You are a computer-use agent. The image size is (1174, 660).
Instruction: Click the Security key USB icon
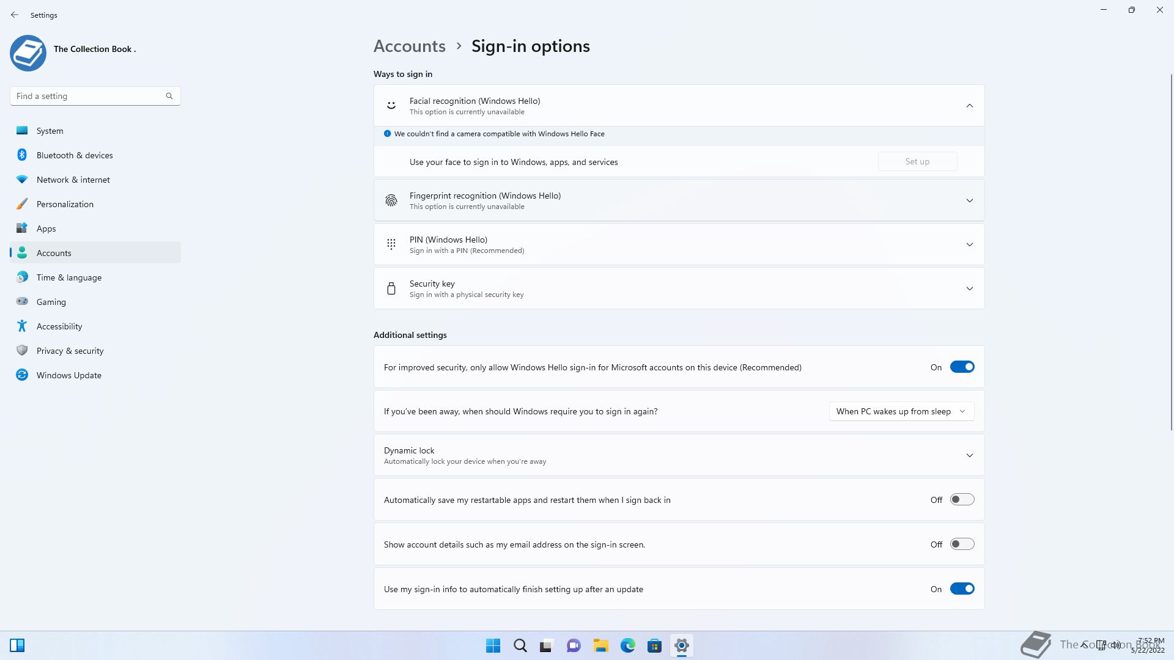pos(391,288)
